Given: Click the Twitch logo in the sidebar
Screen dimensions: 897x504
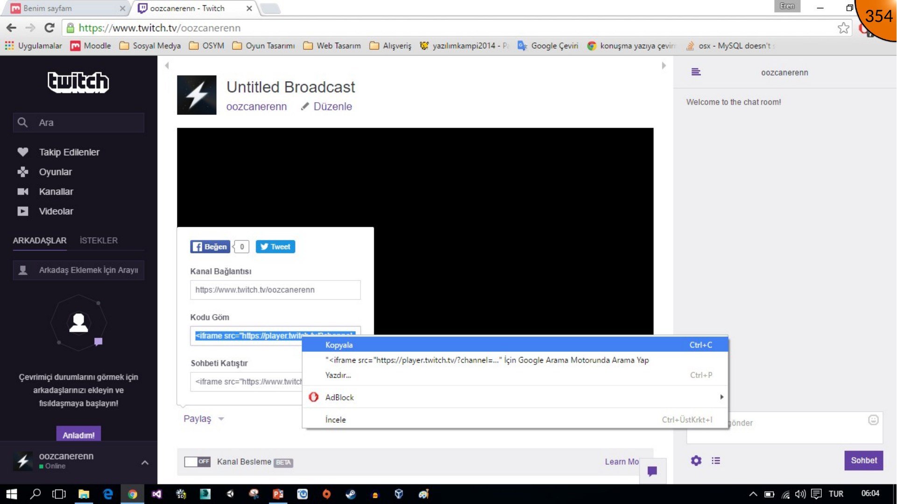Looking at the screenshot, I should coord(78,83).
